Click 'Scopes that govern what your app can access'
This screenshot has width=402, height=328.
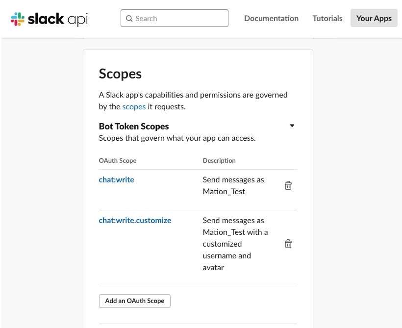(177, 138)
